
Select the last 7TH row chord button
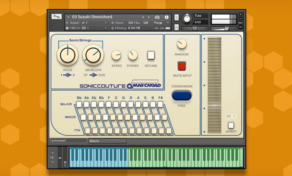click(169, 131)
